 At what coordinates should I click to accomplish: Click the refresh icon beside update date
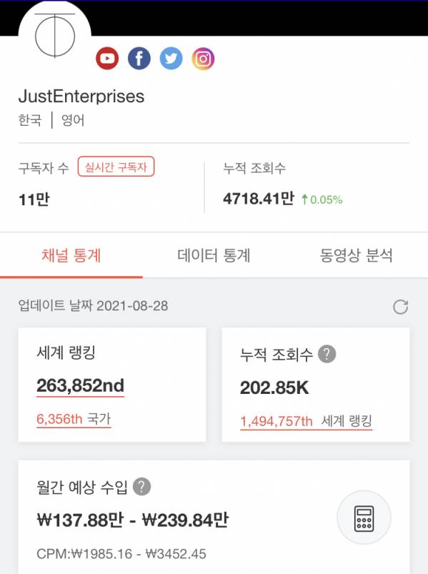point(400,307)
